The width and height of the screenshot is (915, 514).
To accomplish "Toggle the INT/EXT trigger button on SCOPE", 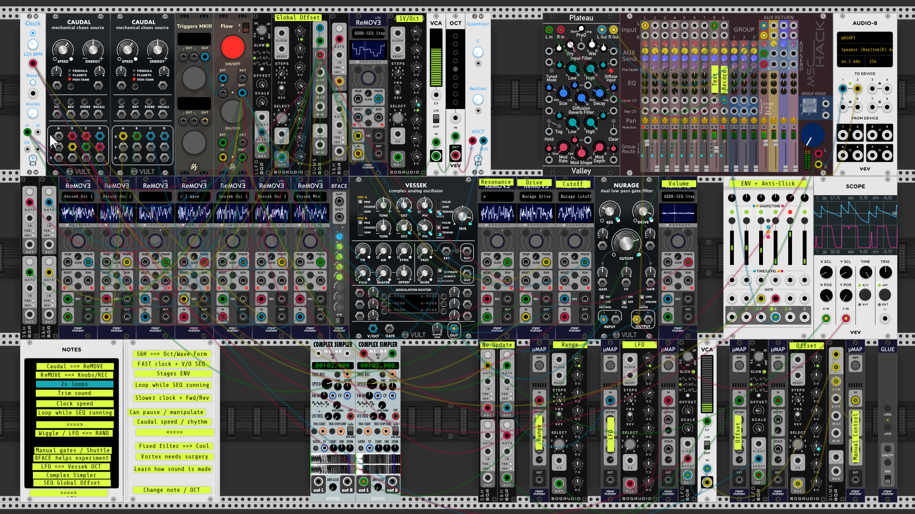I will 884,295.
